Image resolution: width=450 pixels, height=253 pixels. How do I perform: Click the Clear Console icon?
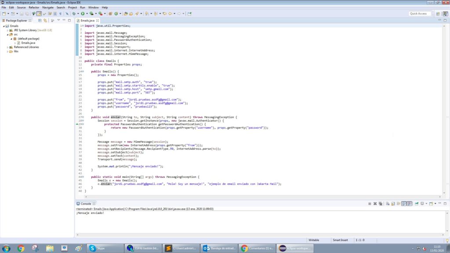tap(387, 204)
